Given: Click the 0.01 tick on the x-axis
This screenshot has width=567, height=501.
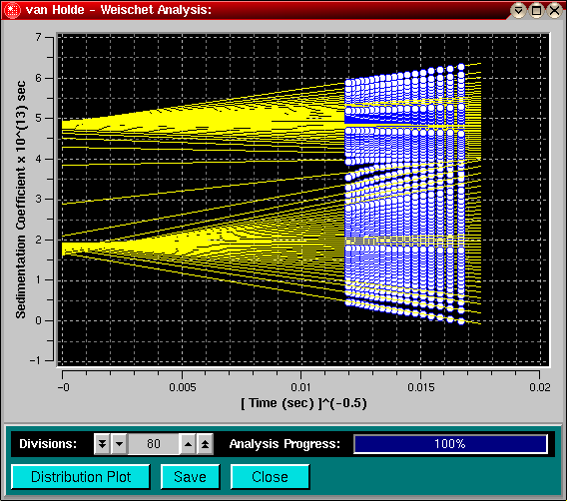Looking at the screenshot, I should [300, 387].
